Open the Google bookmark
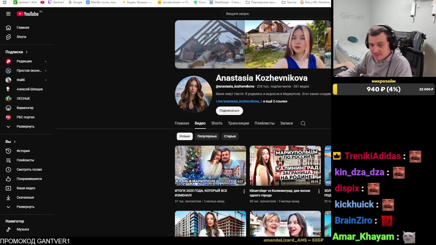The height and width of the screenshot is (245, 436). [75, 2]
